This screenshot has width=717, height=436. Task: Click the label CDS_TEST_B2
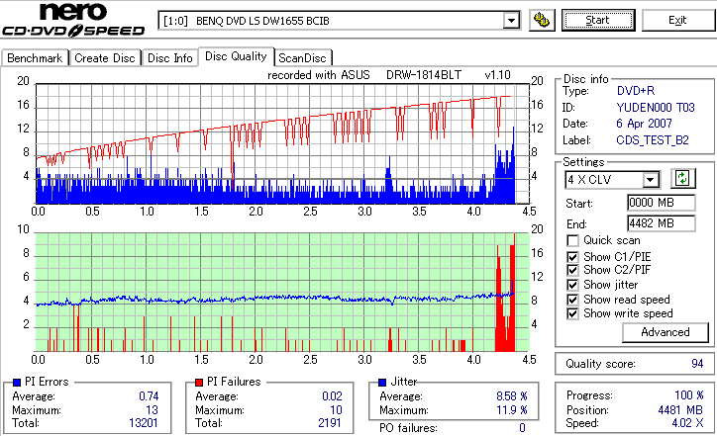click(653, 140)
